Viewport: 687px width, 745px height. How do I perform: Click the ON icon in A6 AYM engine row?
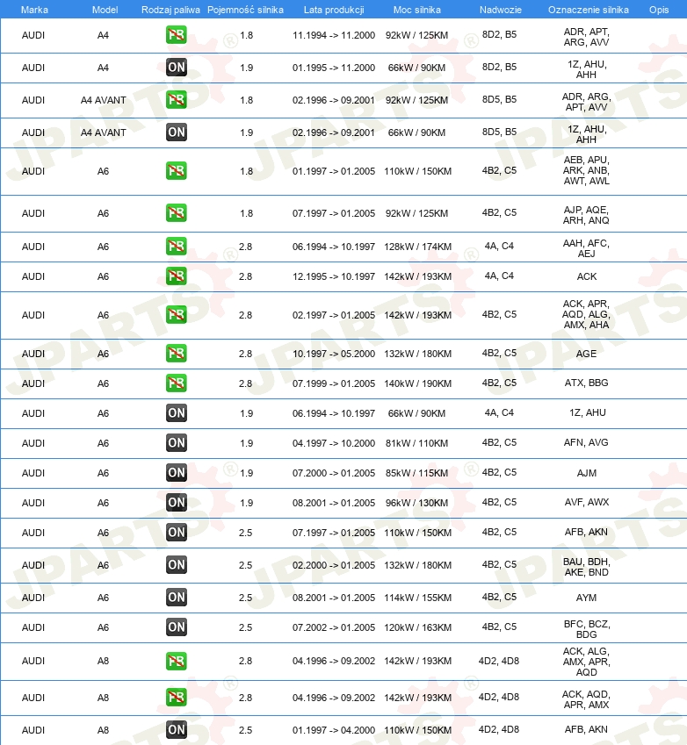tap(176, 598)
